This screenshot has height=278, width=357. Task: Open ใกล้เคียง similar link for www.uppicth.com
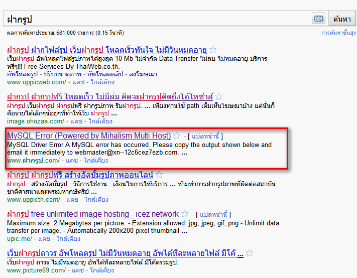tap(96, 200)
